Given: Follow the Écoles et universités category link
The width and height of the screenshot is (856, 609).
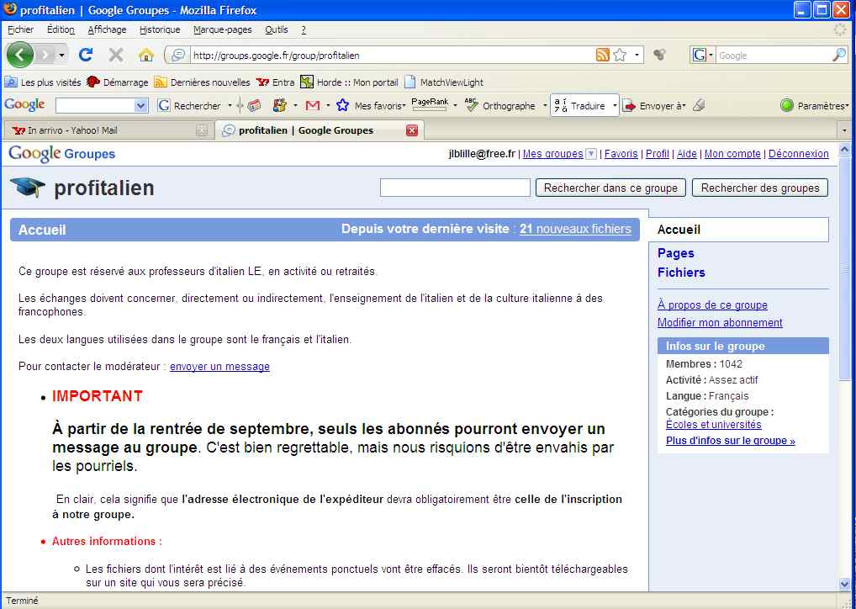Looking at the screenshot, I should [x=714, y=425].
